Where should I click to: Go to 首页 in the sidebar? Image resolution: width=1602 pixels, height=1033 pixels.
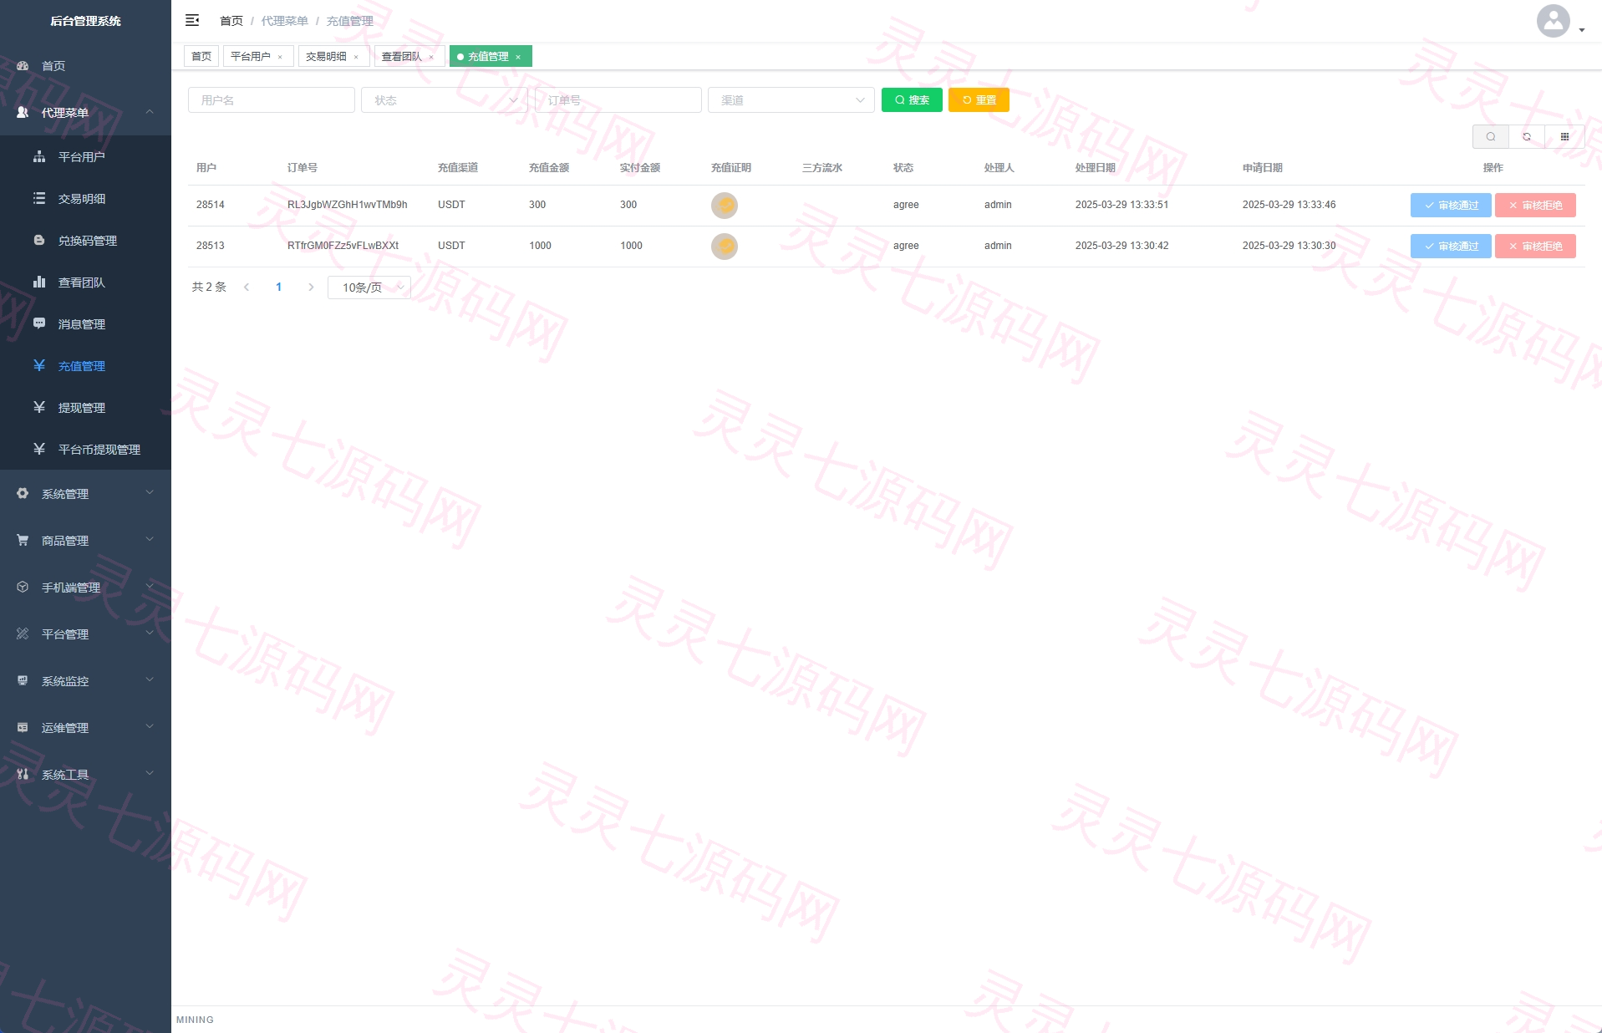[85, 65]
